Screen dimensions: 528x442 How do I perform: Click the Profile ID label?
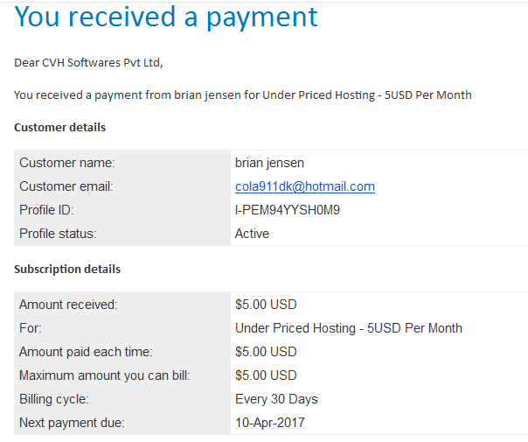[46, 210]
